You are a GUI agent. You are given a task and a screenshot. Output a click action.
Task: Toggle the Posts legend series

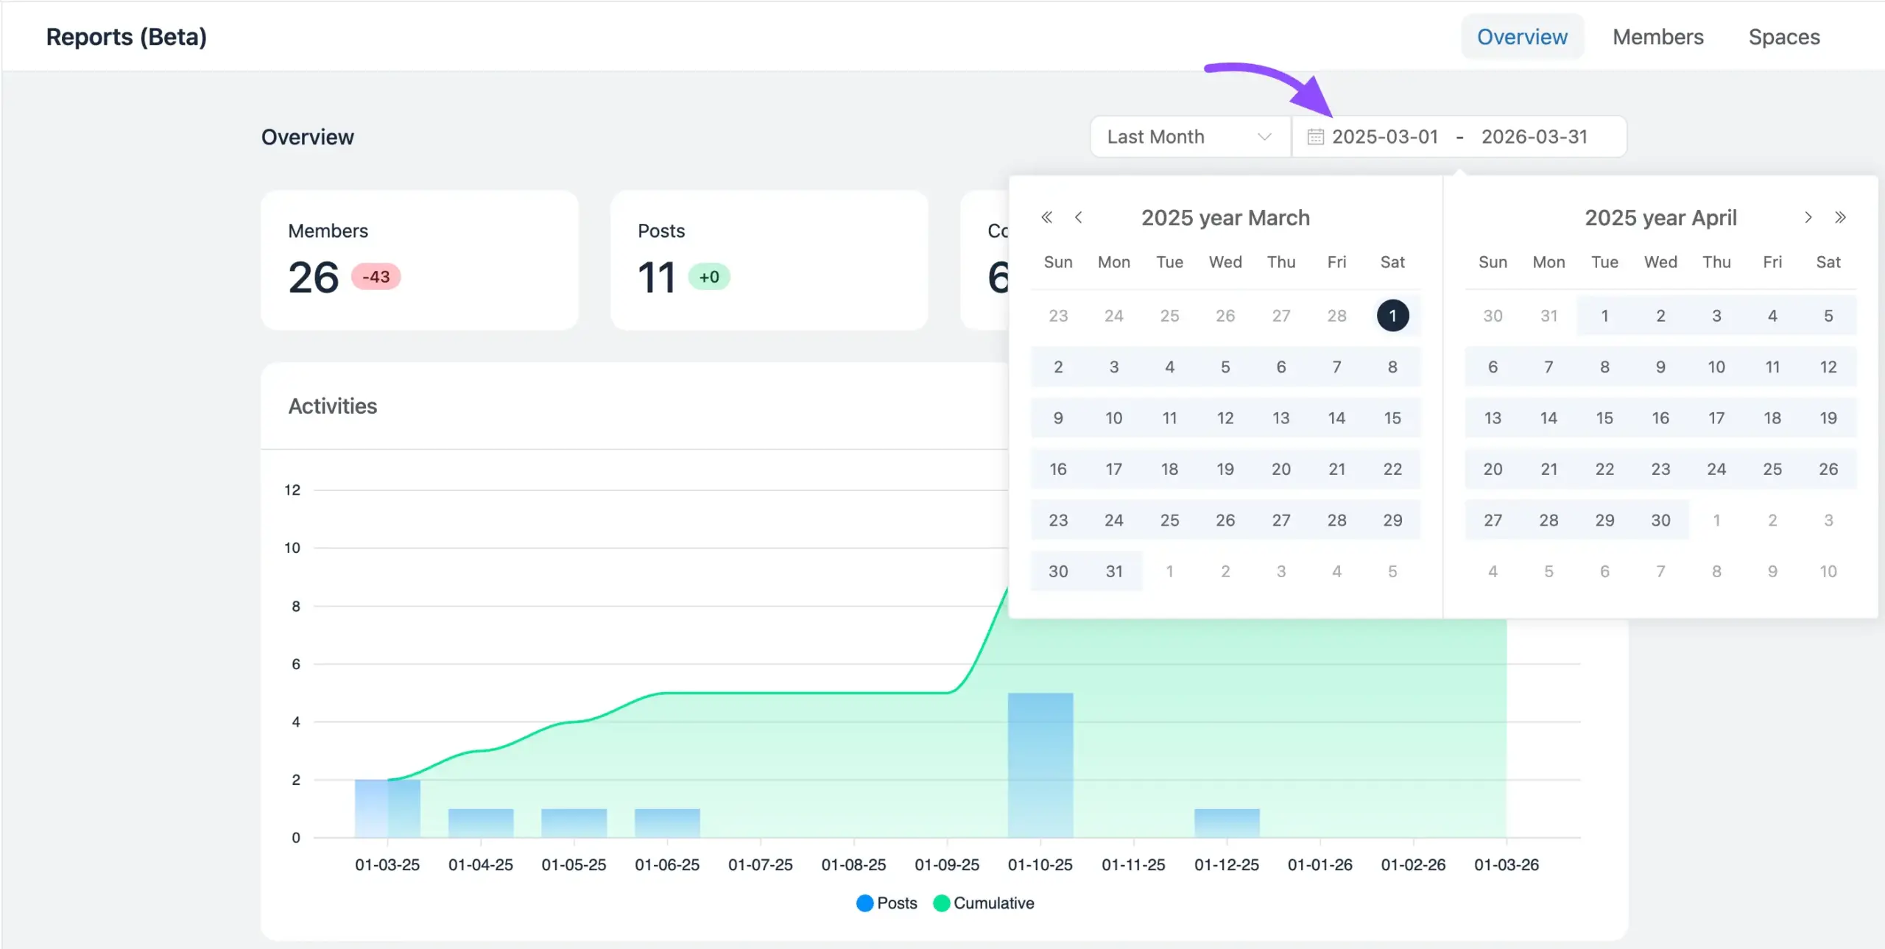[887, 903]
